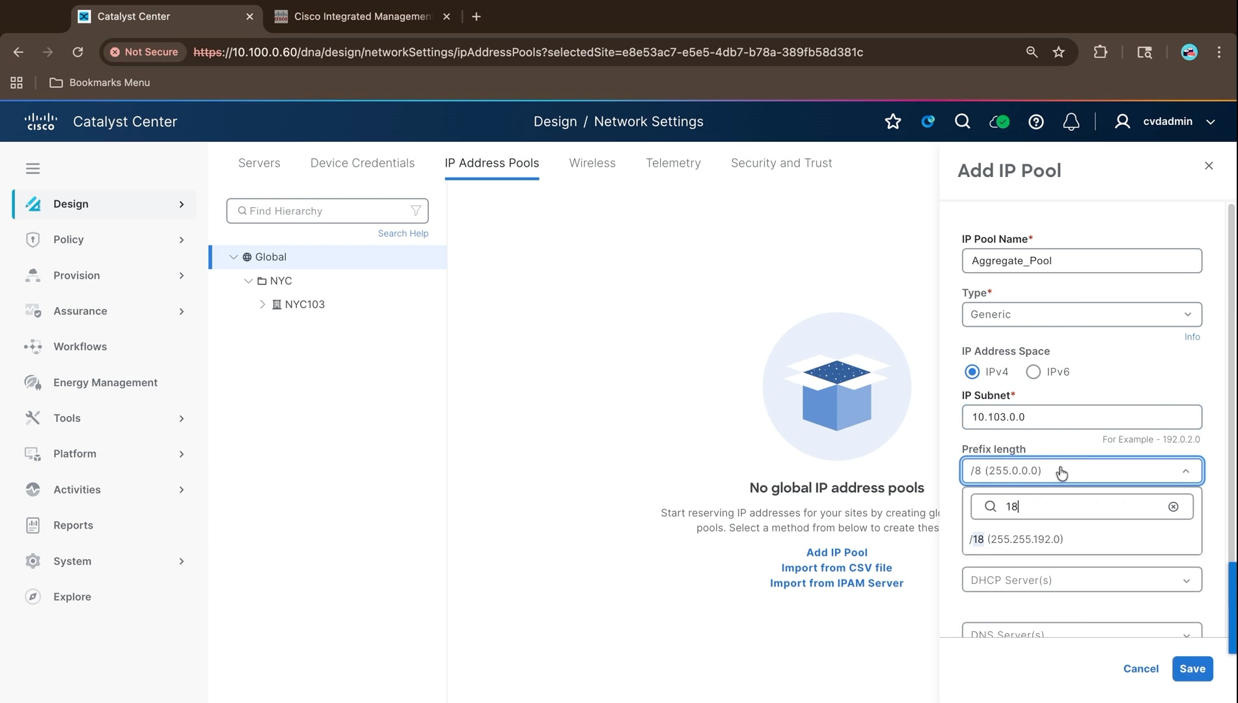
Task: Choose /18 (255.255.192.0) option
Action: (1082, 539)
